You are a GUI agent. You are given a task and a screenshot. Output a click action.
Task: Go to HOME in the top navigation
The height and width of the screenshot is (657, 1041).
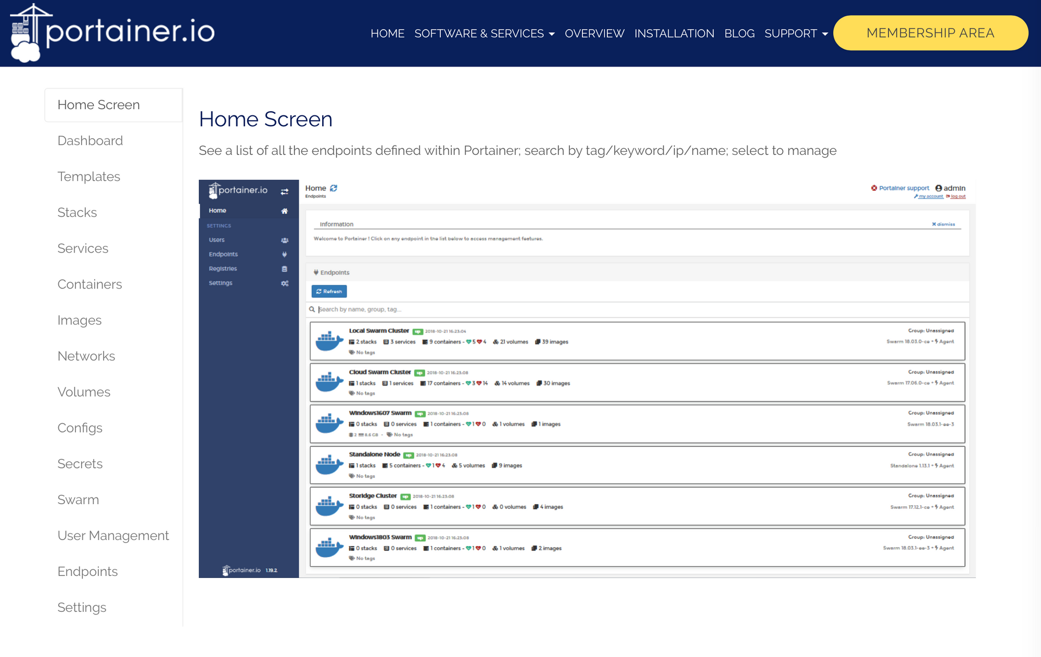pyautogui.click(x=387, y=33)
